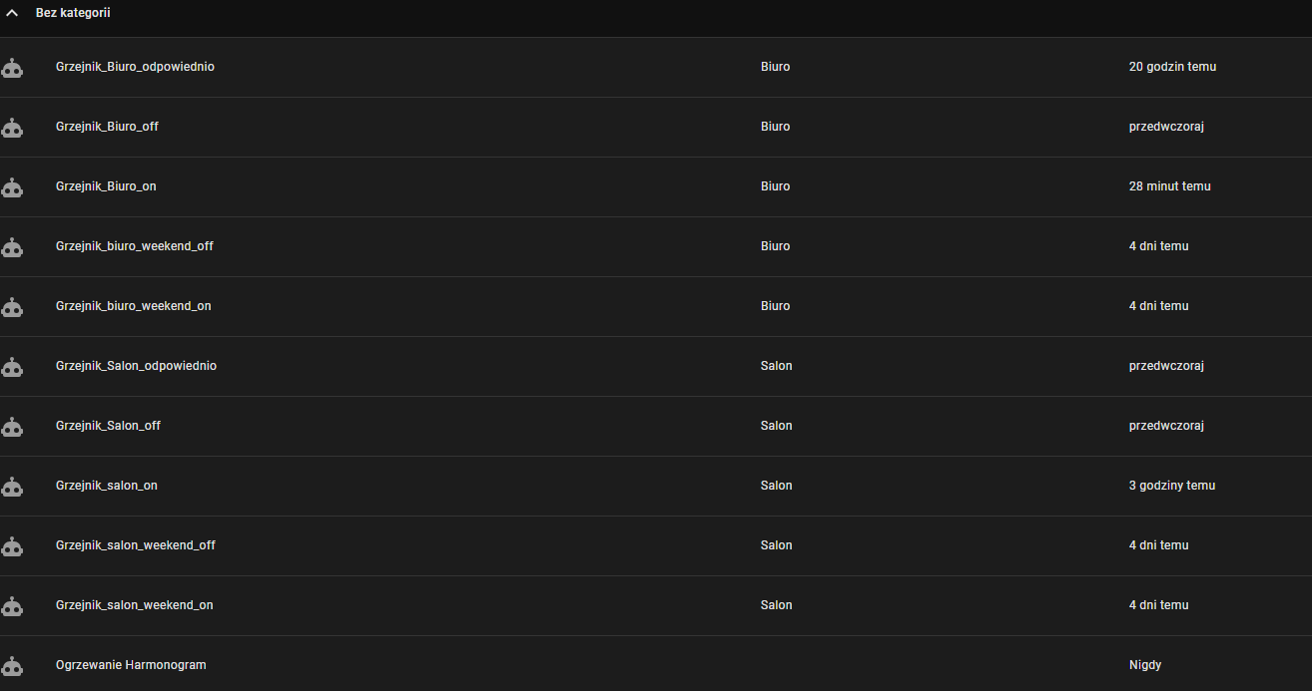Select the Grzejnik_biuro_weekend_on automation row
This screenshot has height=691, width=1312.
click(134, 306)
